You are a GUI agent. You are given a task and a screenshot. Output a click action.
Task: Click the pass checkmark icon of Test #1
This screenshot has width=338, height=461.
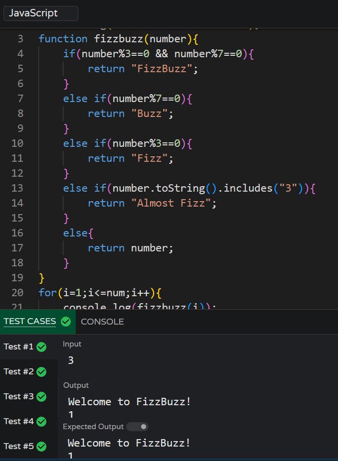(41, 347)
